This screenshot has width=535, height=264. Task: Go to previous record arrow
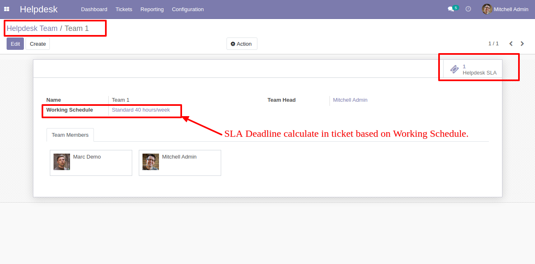[511, 44]
